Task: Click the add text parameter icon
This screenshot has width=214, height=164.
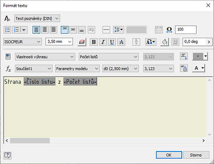Action: 184,56
